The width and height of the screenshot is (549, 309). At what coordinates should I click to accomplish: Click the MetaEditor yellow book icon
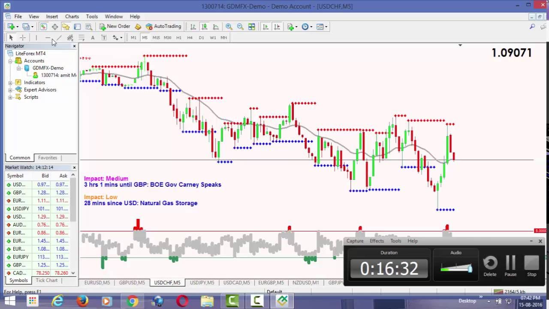click(x=138, y=27)
